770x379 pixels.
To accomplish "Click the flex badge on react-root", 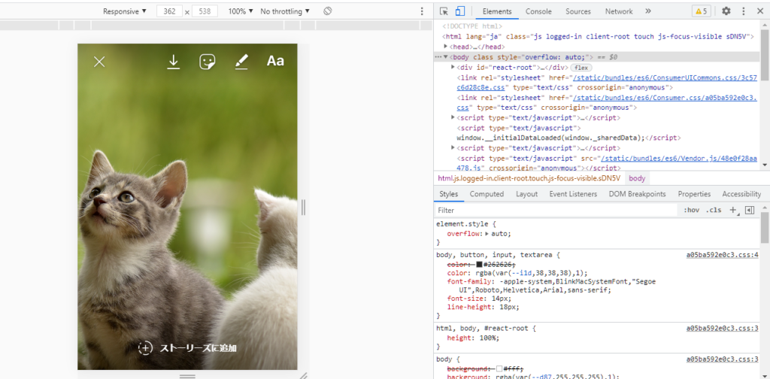I will pos(581,68).
